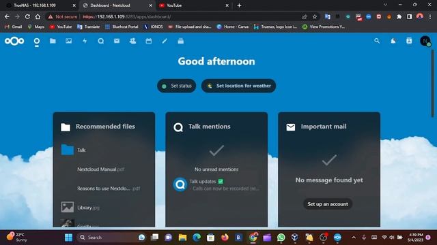Toggle the browser side panel icon
The image size is (437, 245).
409,16
